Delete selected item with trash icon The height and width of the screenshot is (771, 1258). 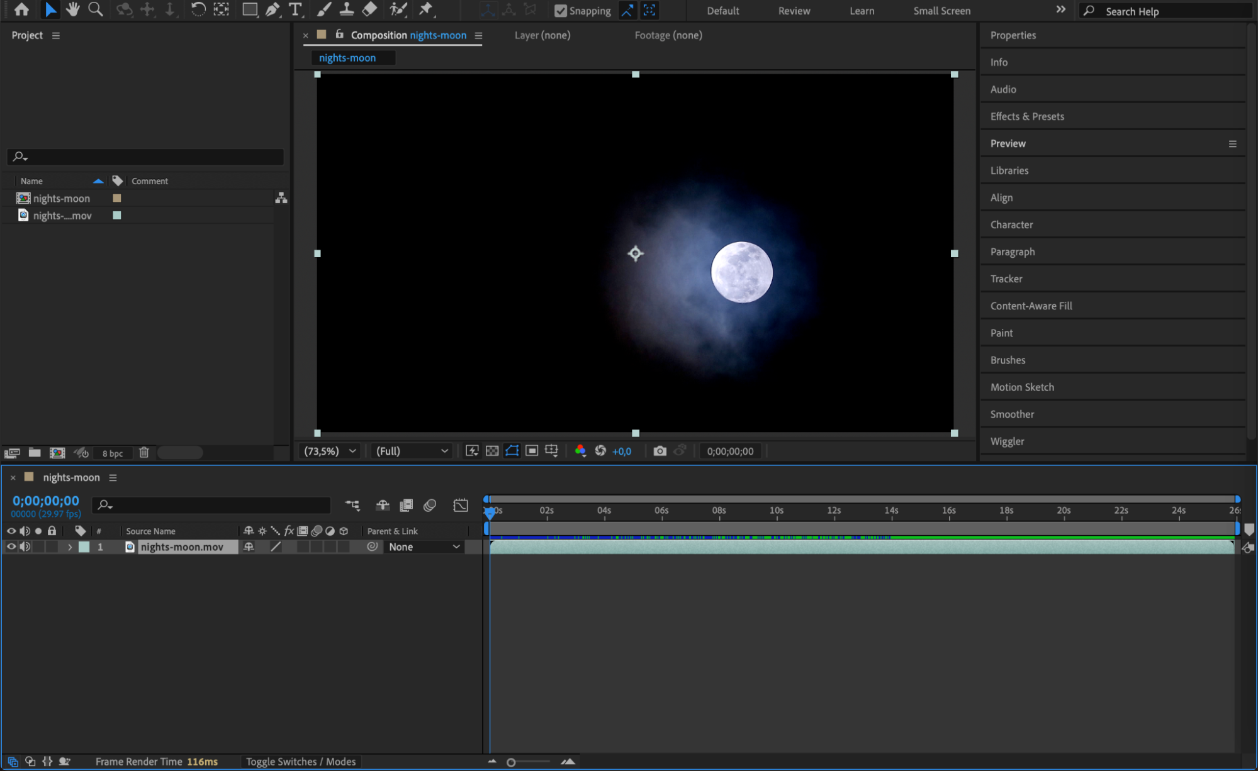144,453
